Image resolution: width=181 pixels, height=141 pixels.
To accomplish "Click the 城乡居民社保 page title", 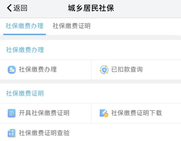I will click(91, 8).
